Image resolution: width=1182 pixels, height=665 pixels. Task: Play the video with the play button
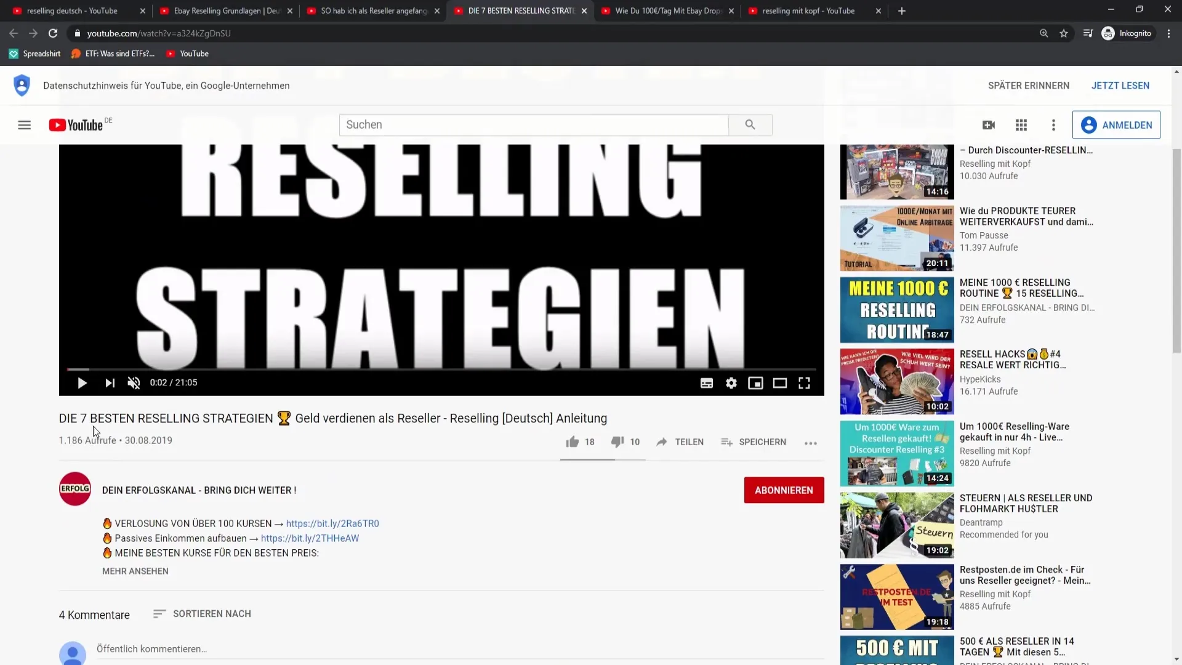[x=82, y=383]
